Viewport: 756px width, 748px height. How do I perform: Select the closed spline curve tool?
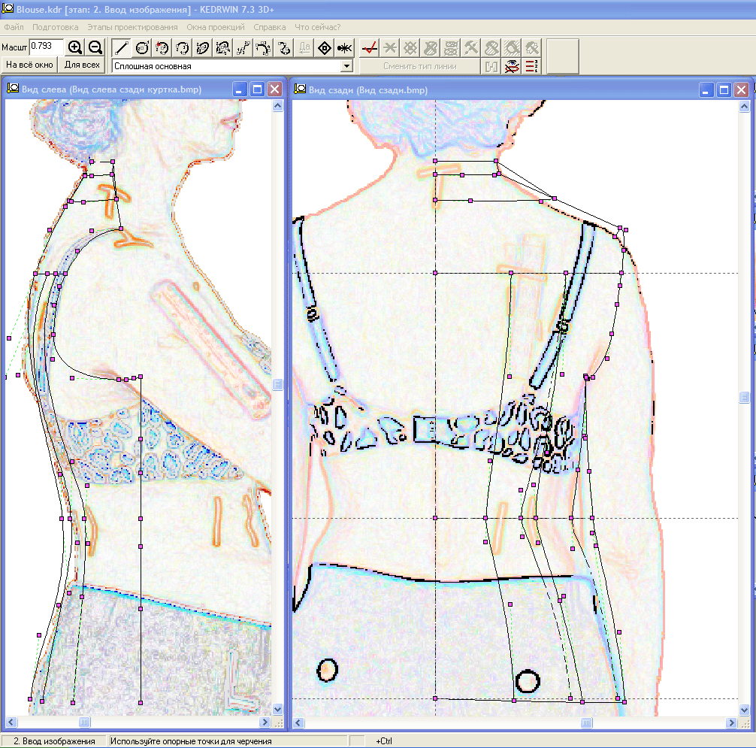coord(222,48)
